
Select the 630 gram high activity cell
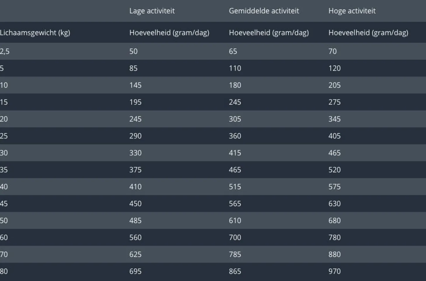pyautogui.click(x=334, y=204)
